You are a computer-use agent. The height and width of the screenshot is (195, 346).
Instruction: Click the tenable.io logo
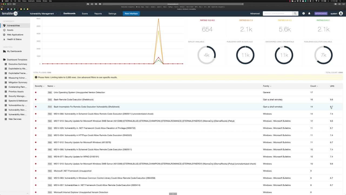coord(10,13)
